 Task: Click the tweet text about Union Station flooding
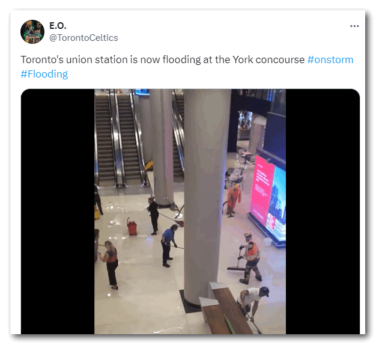[x=163, y=60]
